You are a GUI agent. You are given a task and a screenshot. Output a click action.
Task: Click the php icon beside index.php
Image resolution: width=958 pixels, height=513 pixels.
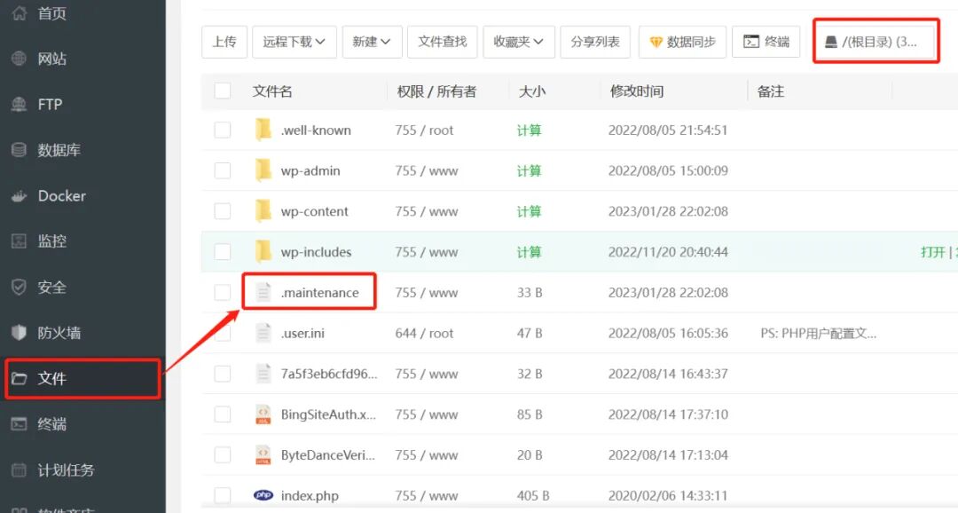pyautogui.click(x=263, y=495)
